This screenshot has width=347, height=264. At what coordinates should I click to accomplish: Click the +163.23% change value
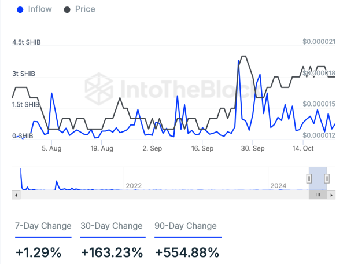[112, 252]
